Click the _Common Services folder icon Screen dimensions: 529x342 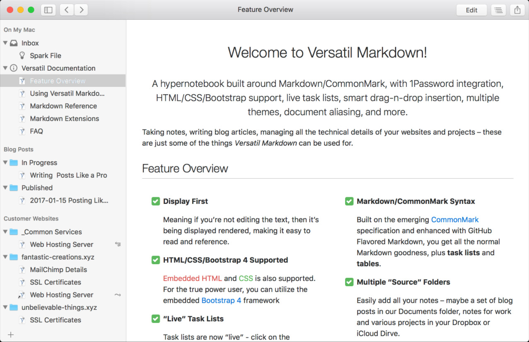[x=14, y=232]
